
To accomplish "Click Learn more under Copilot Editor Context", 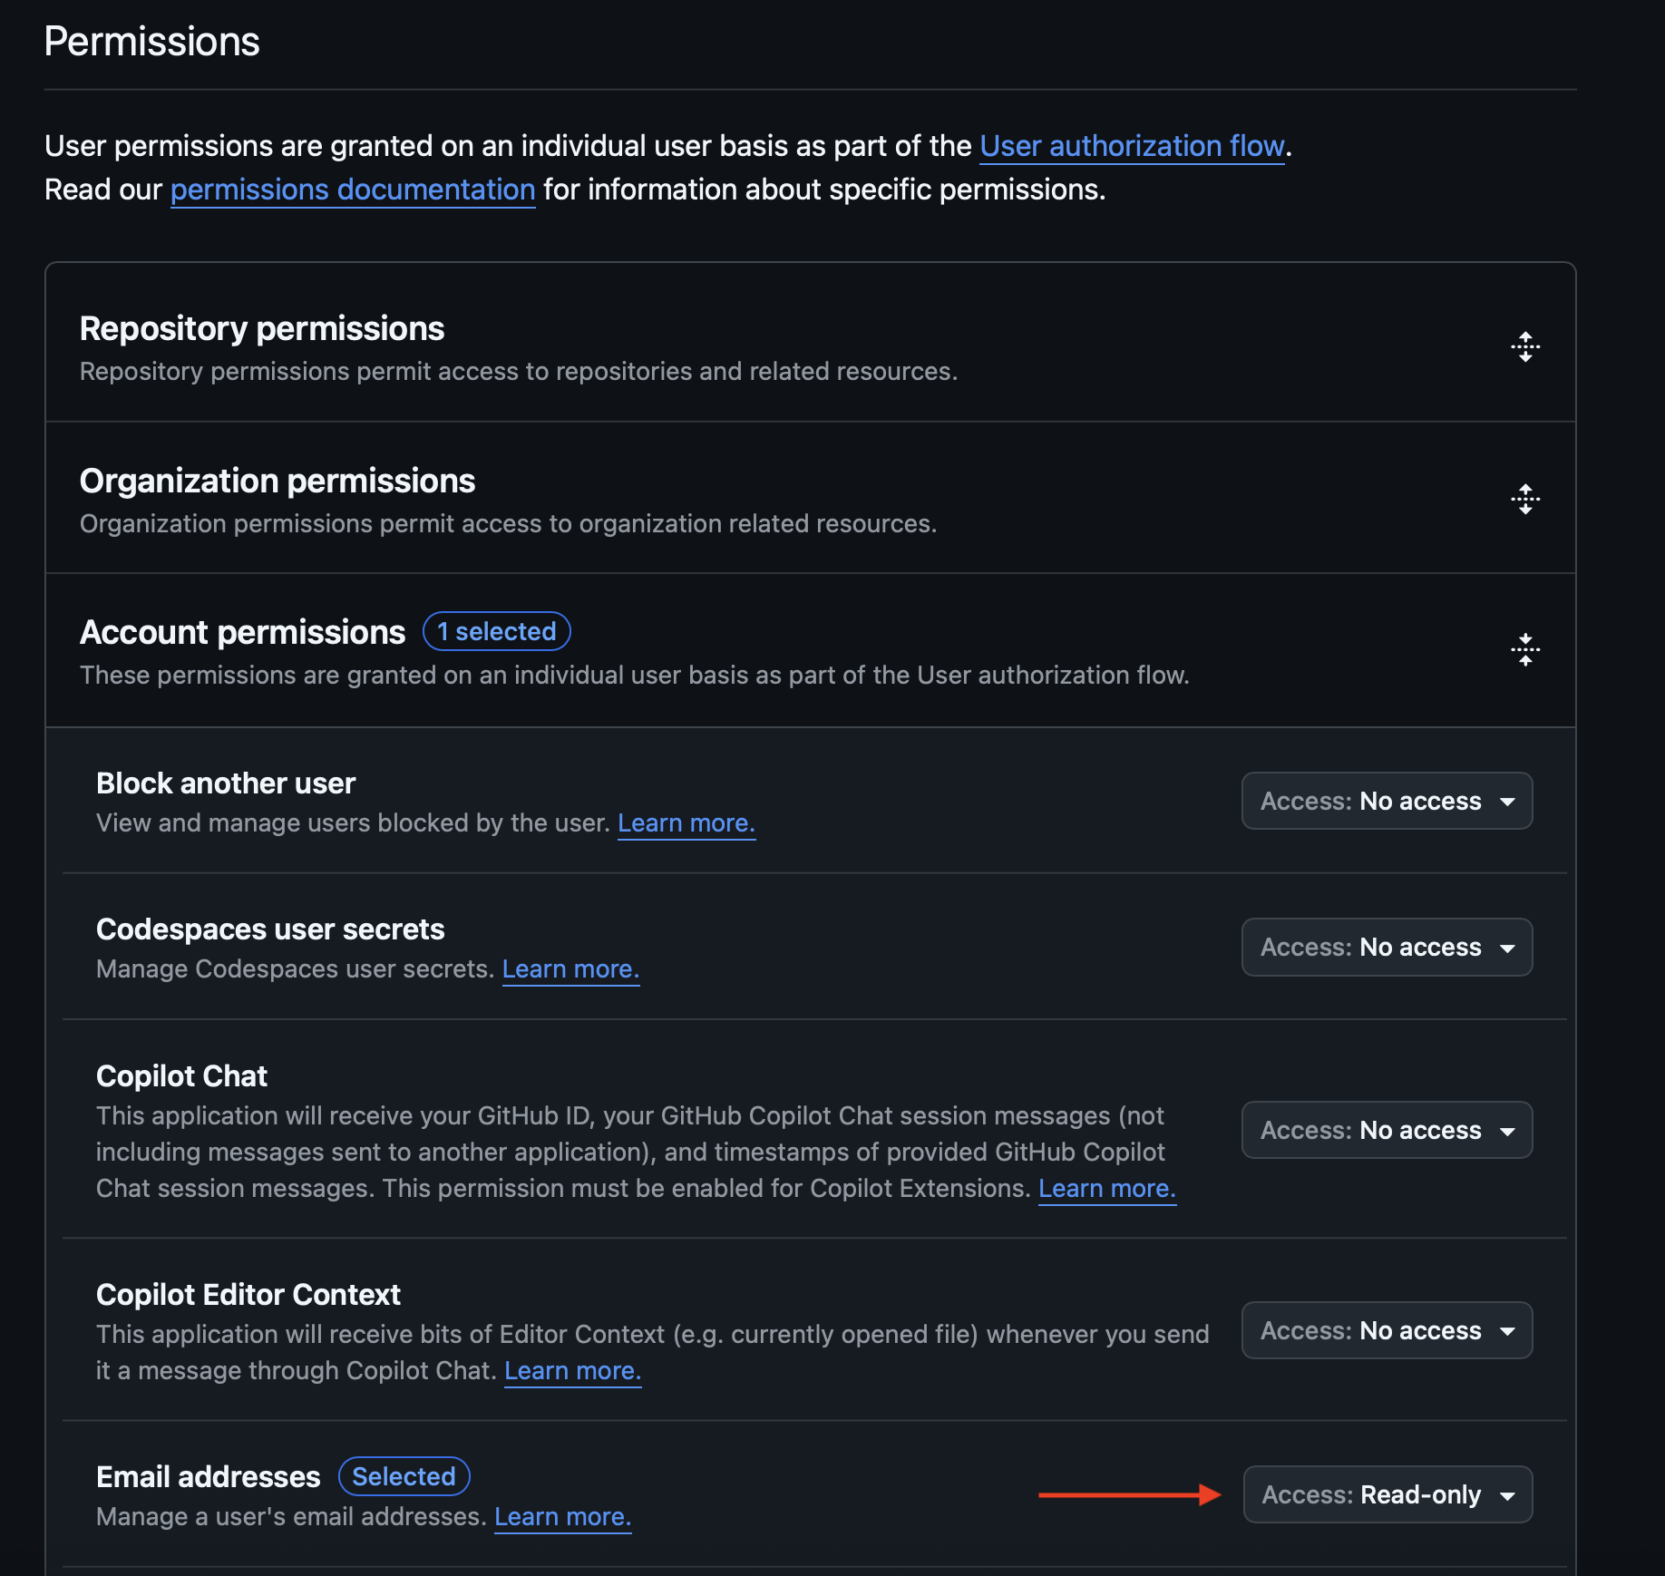I will [x=572, y=1370].
